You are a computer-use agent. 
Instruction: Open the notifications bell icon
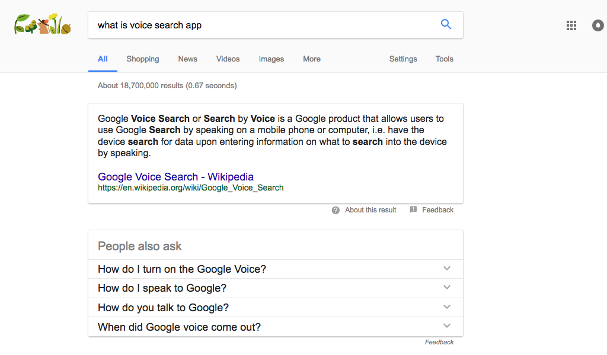click(x=598, y=25)
